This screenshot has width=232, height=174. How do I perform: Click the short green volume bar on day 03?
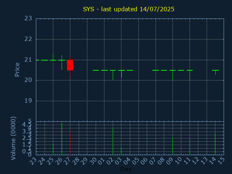tap(121, 151)
